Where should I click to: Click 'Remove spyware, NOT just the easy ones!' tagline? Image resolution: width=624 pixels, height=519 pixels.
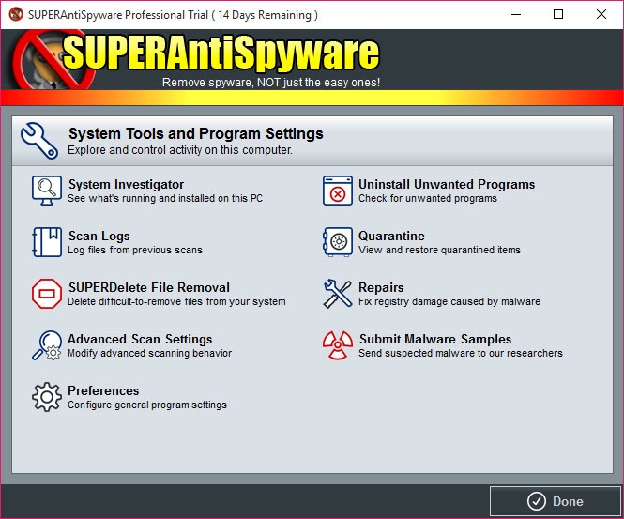[271, 83]
